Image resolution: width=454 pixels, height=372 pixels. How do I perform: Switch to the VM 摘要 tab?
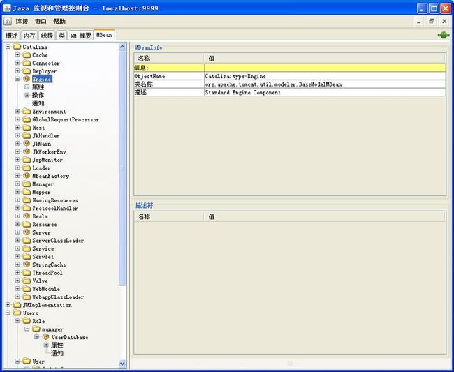[x=81, y=36]
